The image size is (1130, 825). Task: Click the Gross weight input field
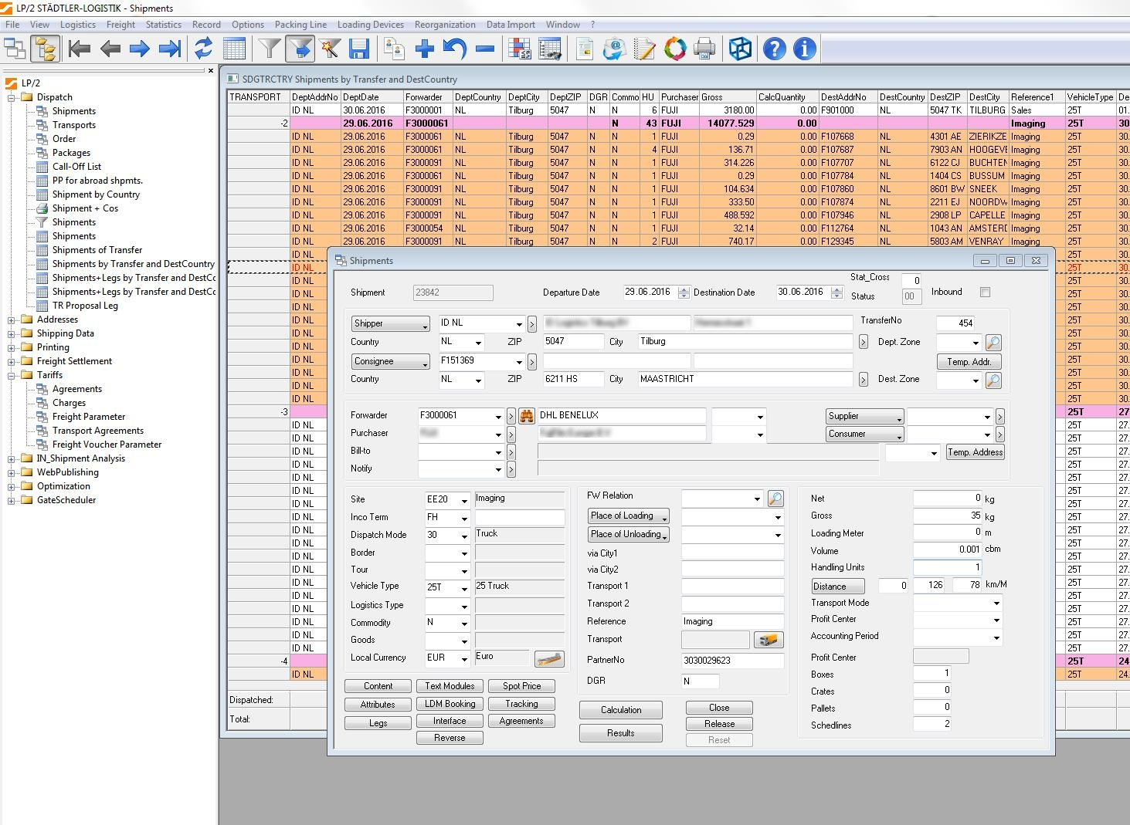point(947,516)
